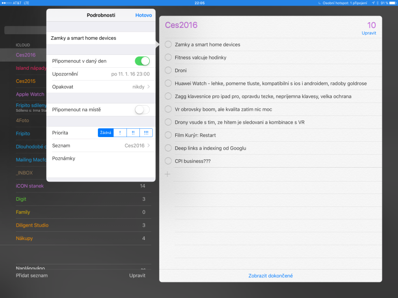Set priority to double exclamation marks
Viewport: 398px width, 298px height.
point(133,133)
